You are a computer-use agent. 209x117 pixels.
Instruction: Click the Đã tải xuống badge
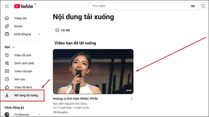[60, 112]
